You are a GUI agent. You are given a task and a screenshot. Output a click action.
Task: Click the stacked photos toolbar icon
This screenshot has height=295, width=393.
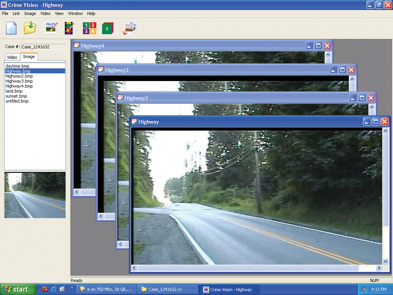[x=129, y=28]
